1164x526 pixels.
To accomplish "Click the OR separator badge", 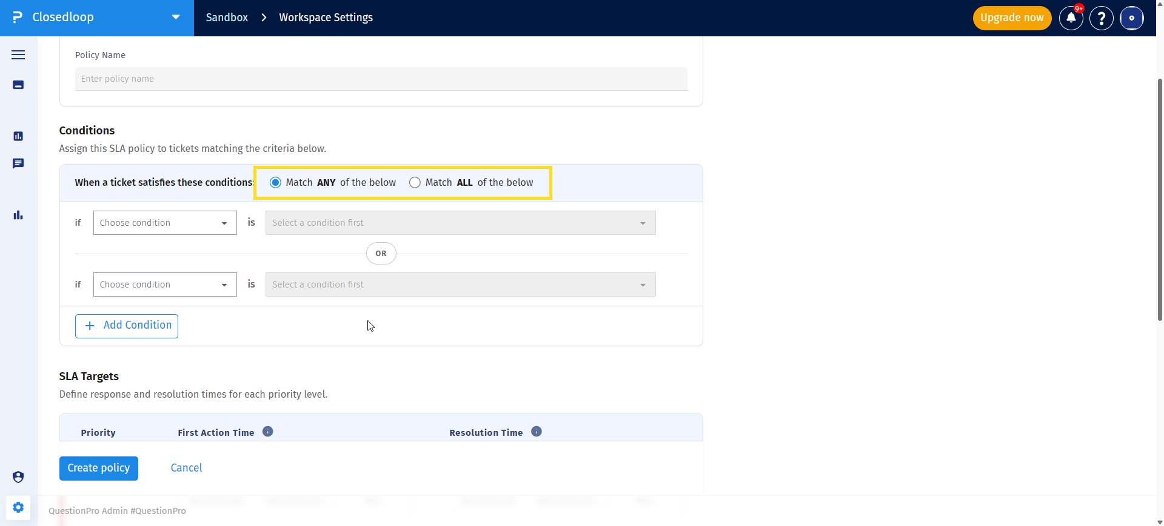I will tap(381, 254).
